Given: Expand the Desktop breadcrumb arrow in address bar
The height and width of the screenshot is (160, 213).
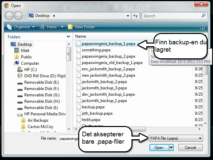Looking at the screenshot, I should point(54,16).
